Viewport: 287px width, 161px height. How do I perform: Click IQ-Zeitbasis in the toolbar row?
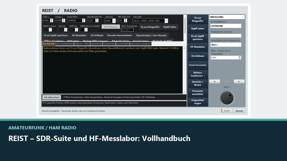[x=97, y=35]
